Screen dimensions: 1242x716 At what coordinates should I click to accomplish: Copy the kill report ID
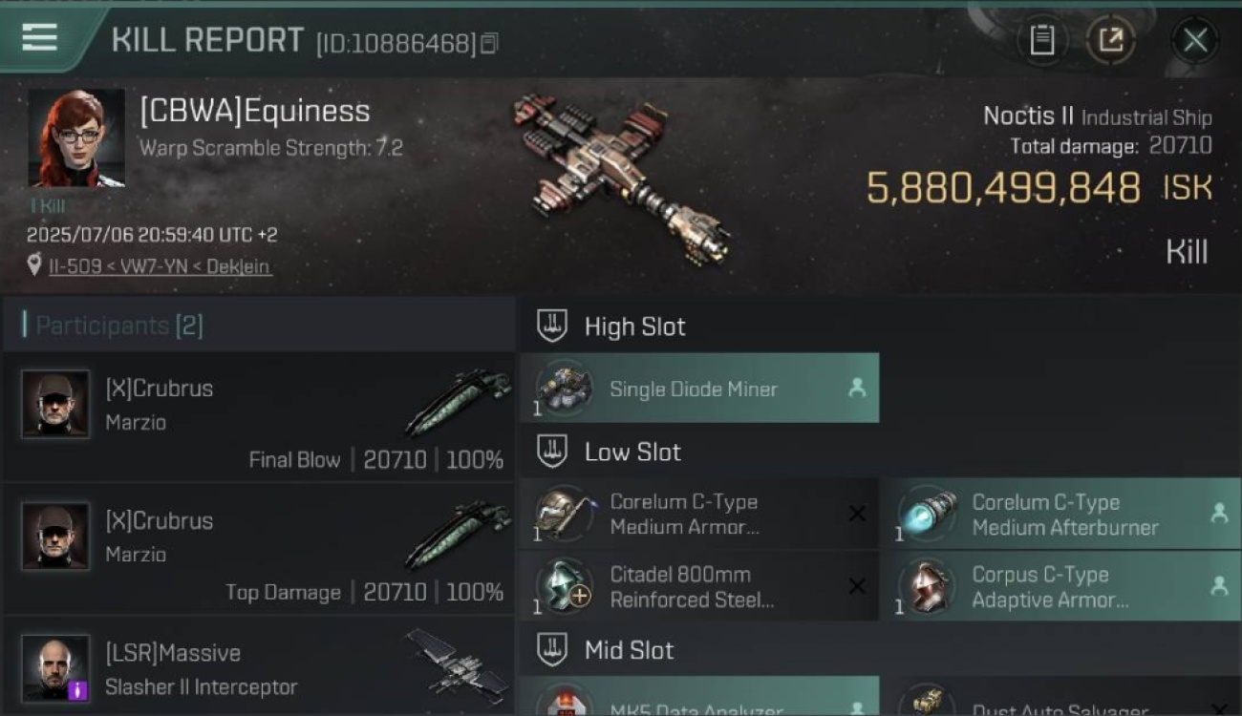click(x=489, y=43)
